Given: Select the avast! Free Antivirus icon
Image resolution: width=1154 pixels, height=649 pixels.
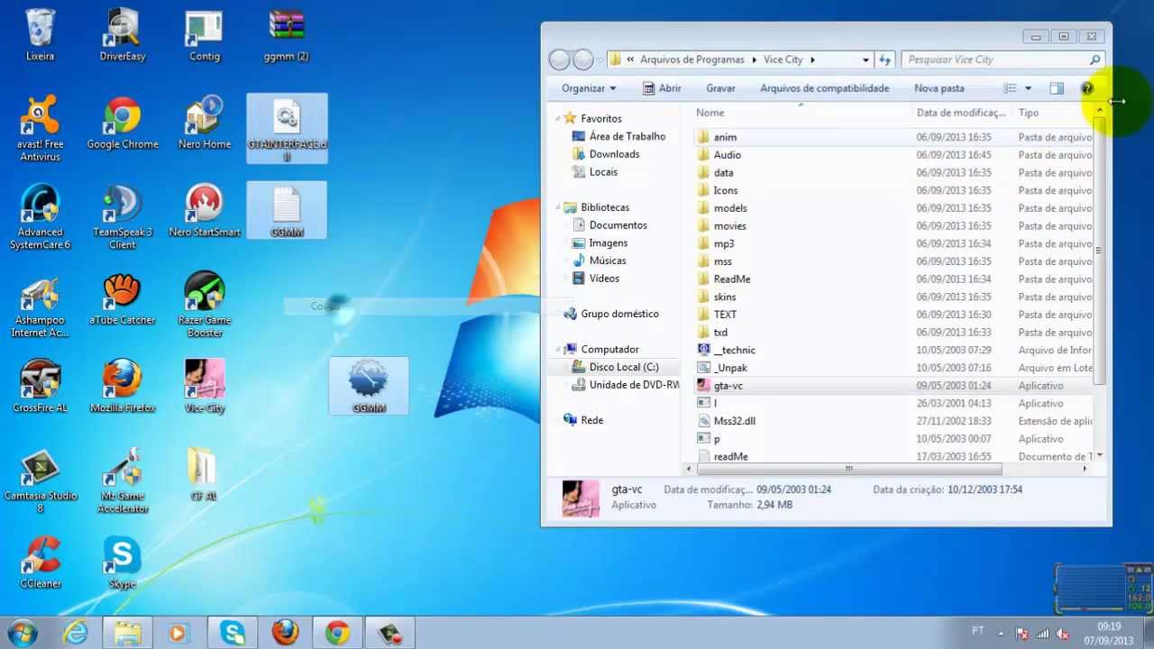Looking at the screenshot, I should (x=40, y=130).
